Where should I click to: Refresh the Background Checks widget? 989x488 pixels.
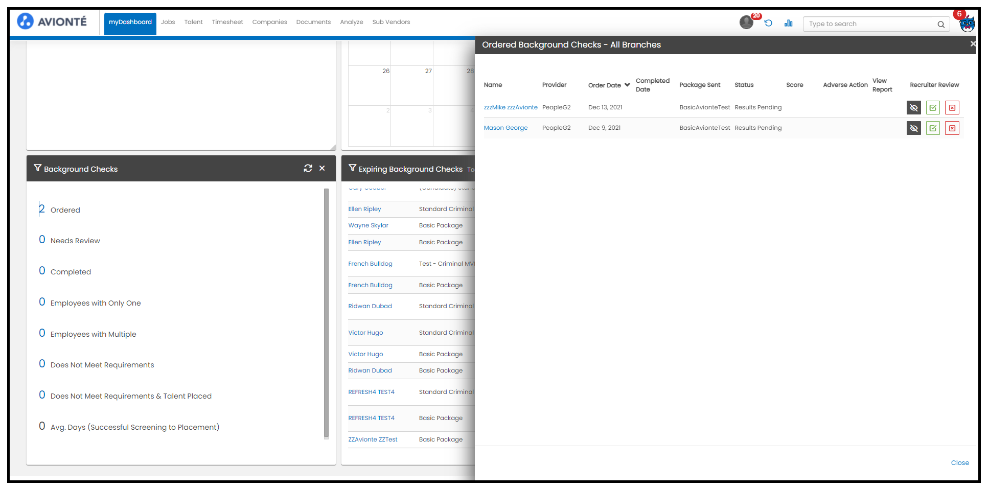click(x=308, y=168)
